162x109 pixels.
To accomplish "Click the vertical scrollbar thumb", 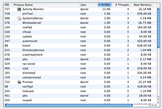I will coord(158,28).
